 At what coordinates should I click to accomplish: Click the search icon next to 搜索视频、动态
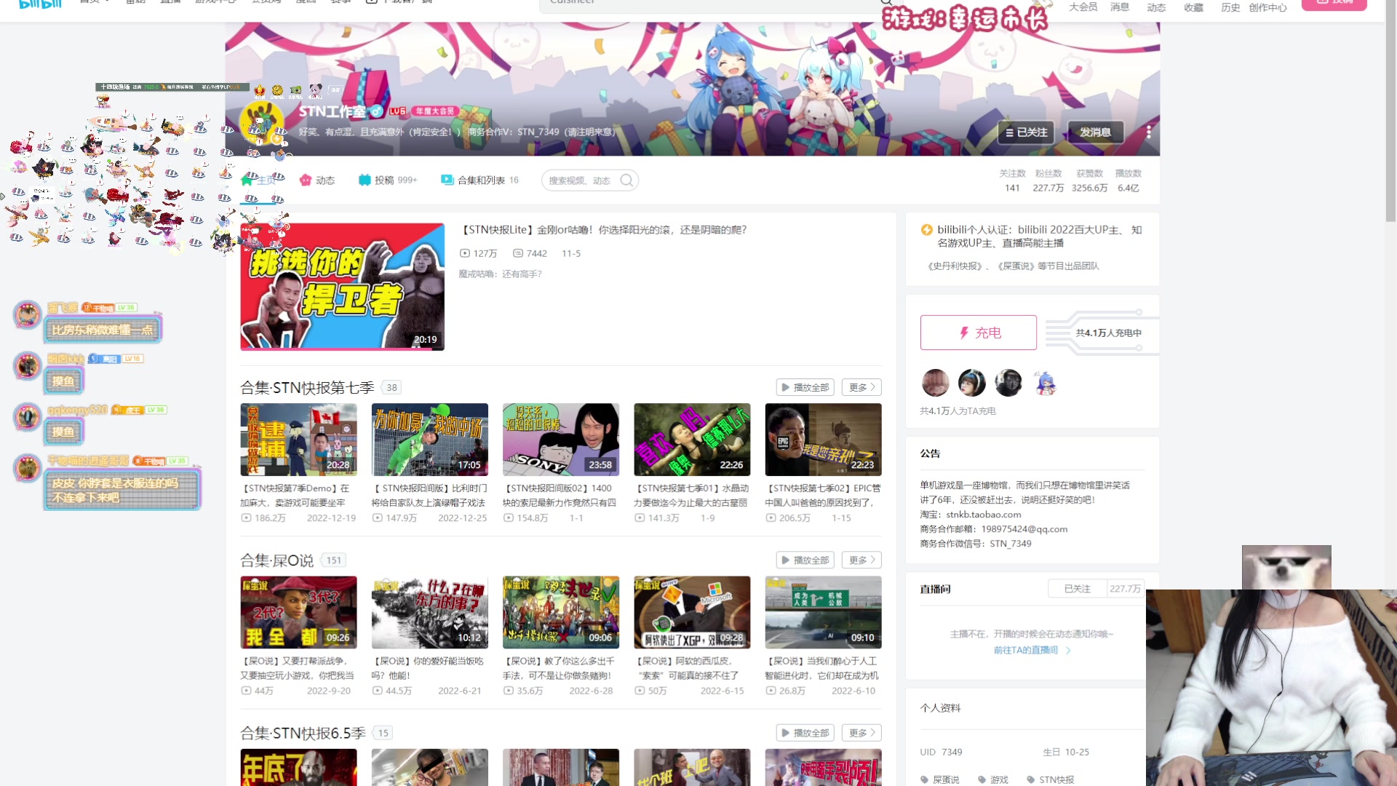coord(626,180)
